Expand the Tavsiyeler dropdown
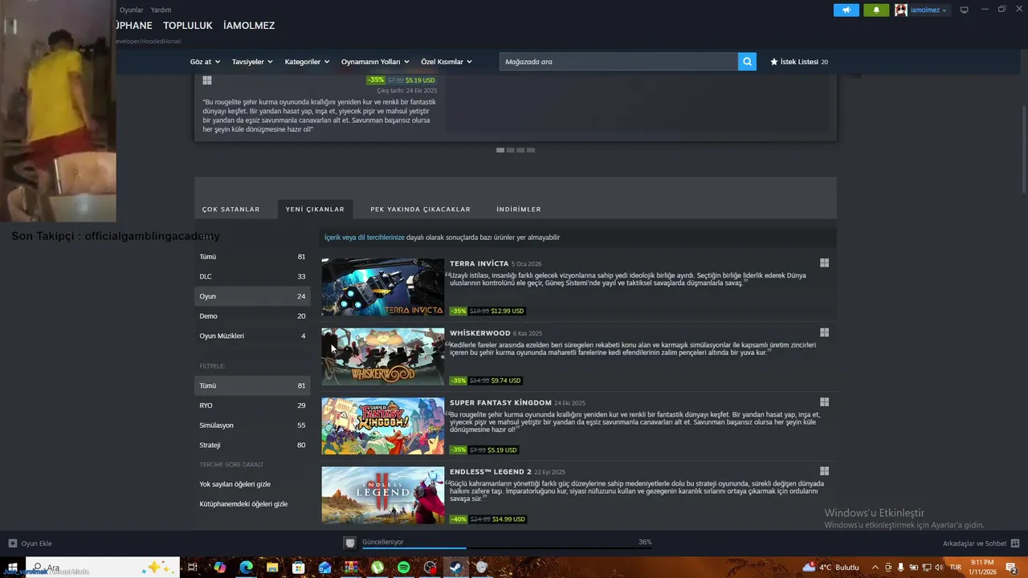 pos(252,62)
